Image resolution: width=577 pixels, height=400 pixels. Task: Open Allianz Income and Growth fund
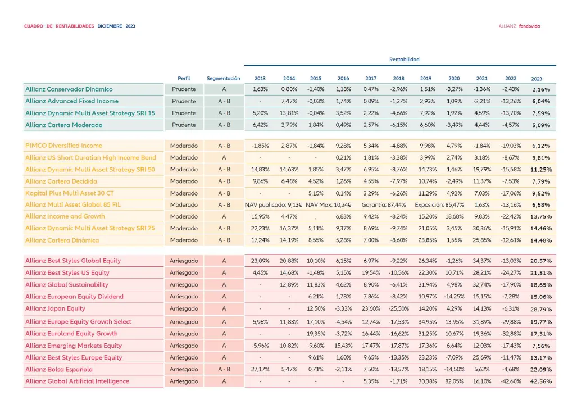(x=65, y=216)
